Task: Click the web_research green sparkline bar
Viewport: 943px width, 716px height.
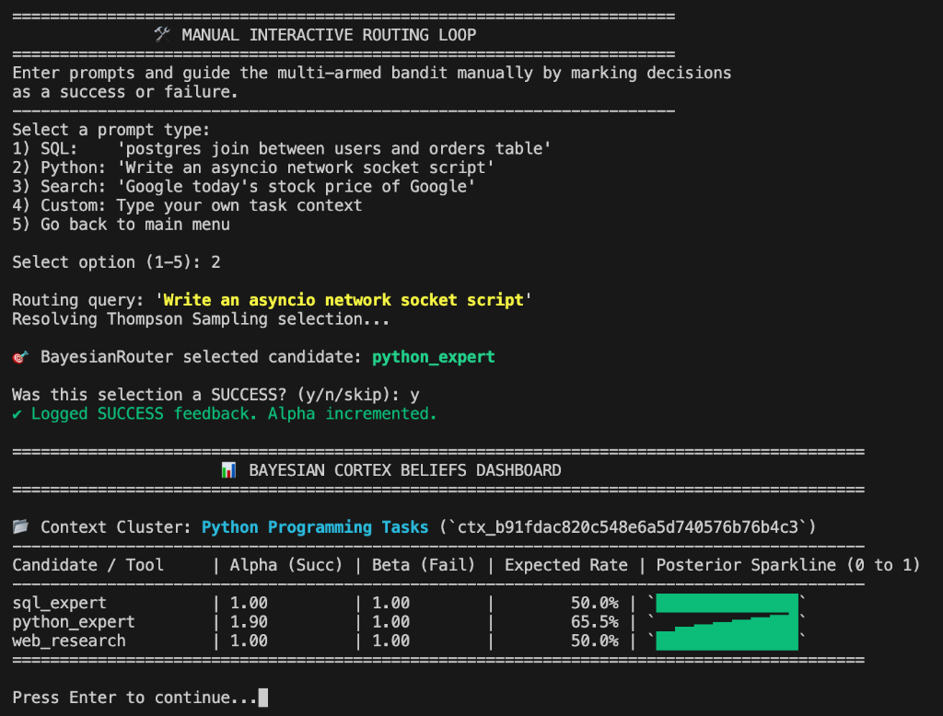Action: pos(728,641)
